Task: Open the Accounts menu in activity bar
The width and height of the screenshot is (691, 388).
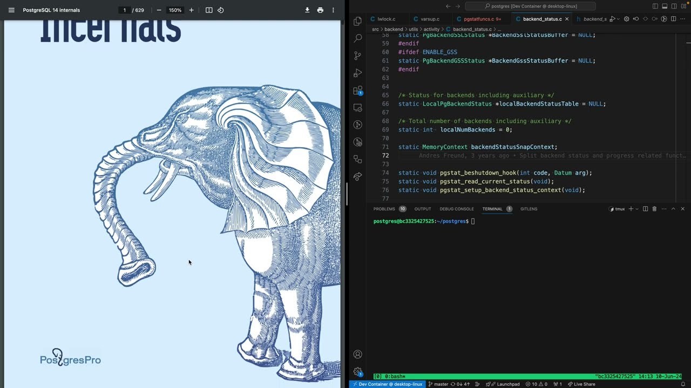Action: coord(357,354)
